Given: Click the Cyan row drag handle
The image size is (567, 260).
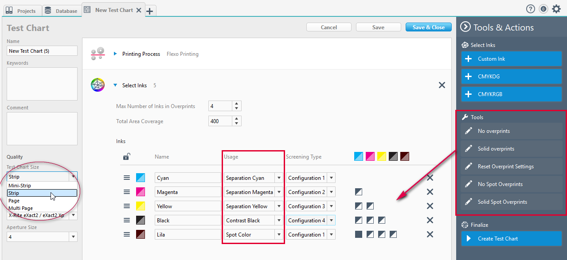Looking at the screenshot, I should coord(127,178).
